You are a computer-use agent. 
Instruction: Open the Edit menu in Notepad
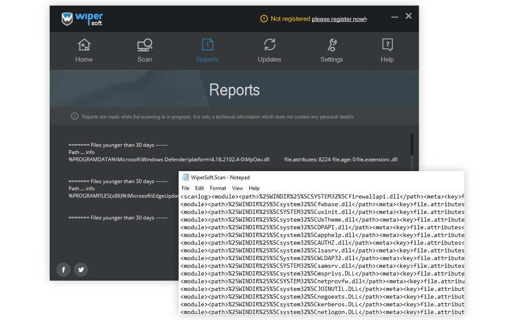(x=200, y=188)
